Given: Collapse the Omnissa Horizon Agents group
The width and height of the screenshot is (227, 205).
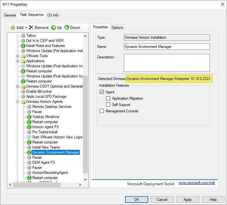Looking at the screenshot, I should coord(18,102).
